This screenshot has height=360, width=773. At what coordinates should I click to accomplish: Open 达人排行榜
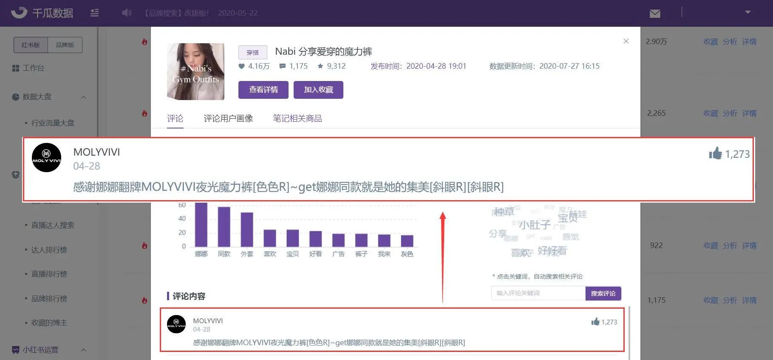tap(49, 250)
